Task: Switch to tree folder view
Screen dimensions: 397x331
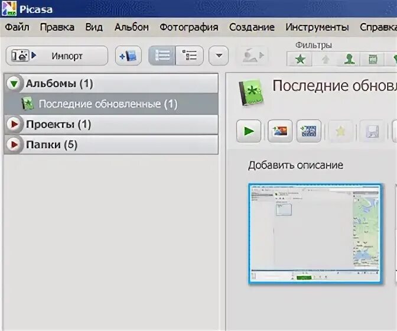Action: tap(190, 56)
